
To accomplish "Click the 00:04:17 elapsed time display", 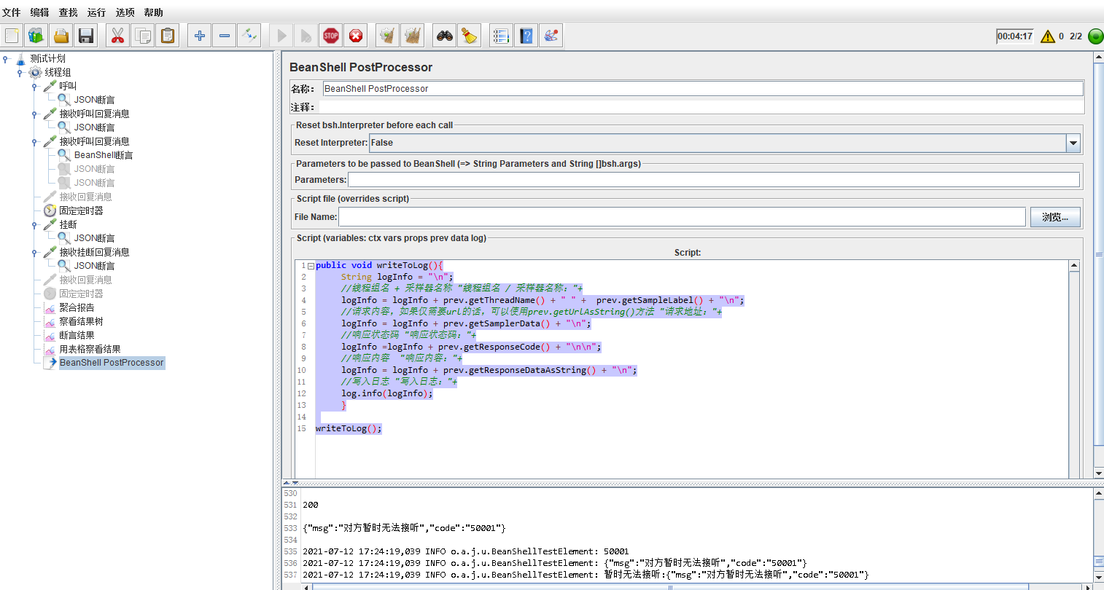I will tap(1015, 36).
